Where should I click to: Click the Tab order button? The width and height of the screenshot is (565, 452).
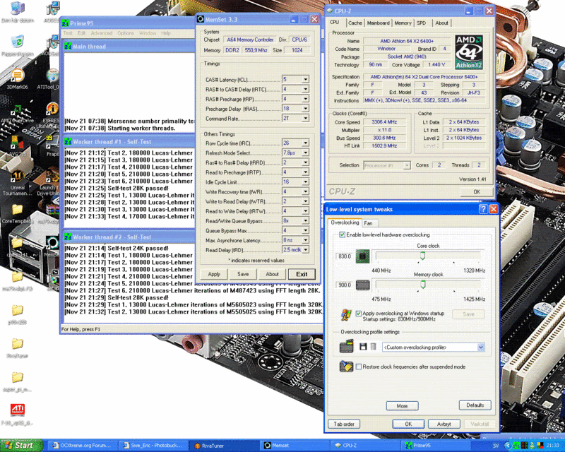tap(344, 424)
